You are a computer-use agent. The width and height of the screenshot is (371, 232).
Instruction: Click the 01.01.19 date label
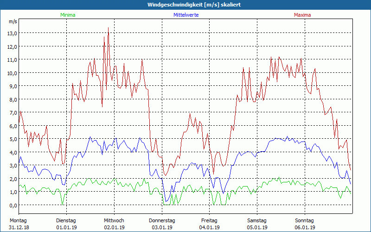(66, 227)
